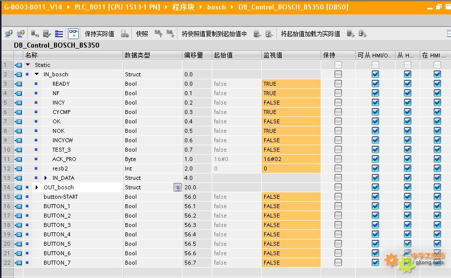
Task: Click the tag icon in the resb2 row
Action: 18,169
